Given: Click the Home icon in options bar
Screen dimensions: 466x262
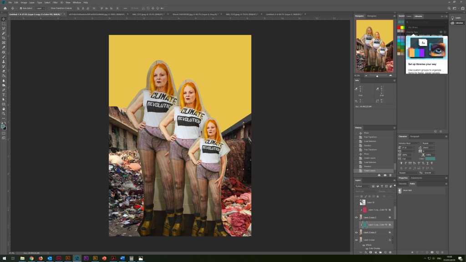Looking at the screenshot, I should click(x=5, y=8).
